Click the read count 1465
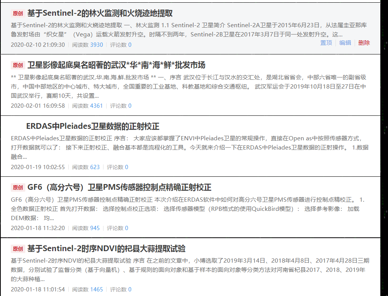 click(97, 289)
